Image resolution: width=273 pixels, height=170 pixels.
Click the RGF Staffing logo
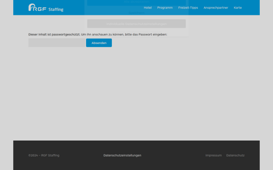point(46,8)
